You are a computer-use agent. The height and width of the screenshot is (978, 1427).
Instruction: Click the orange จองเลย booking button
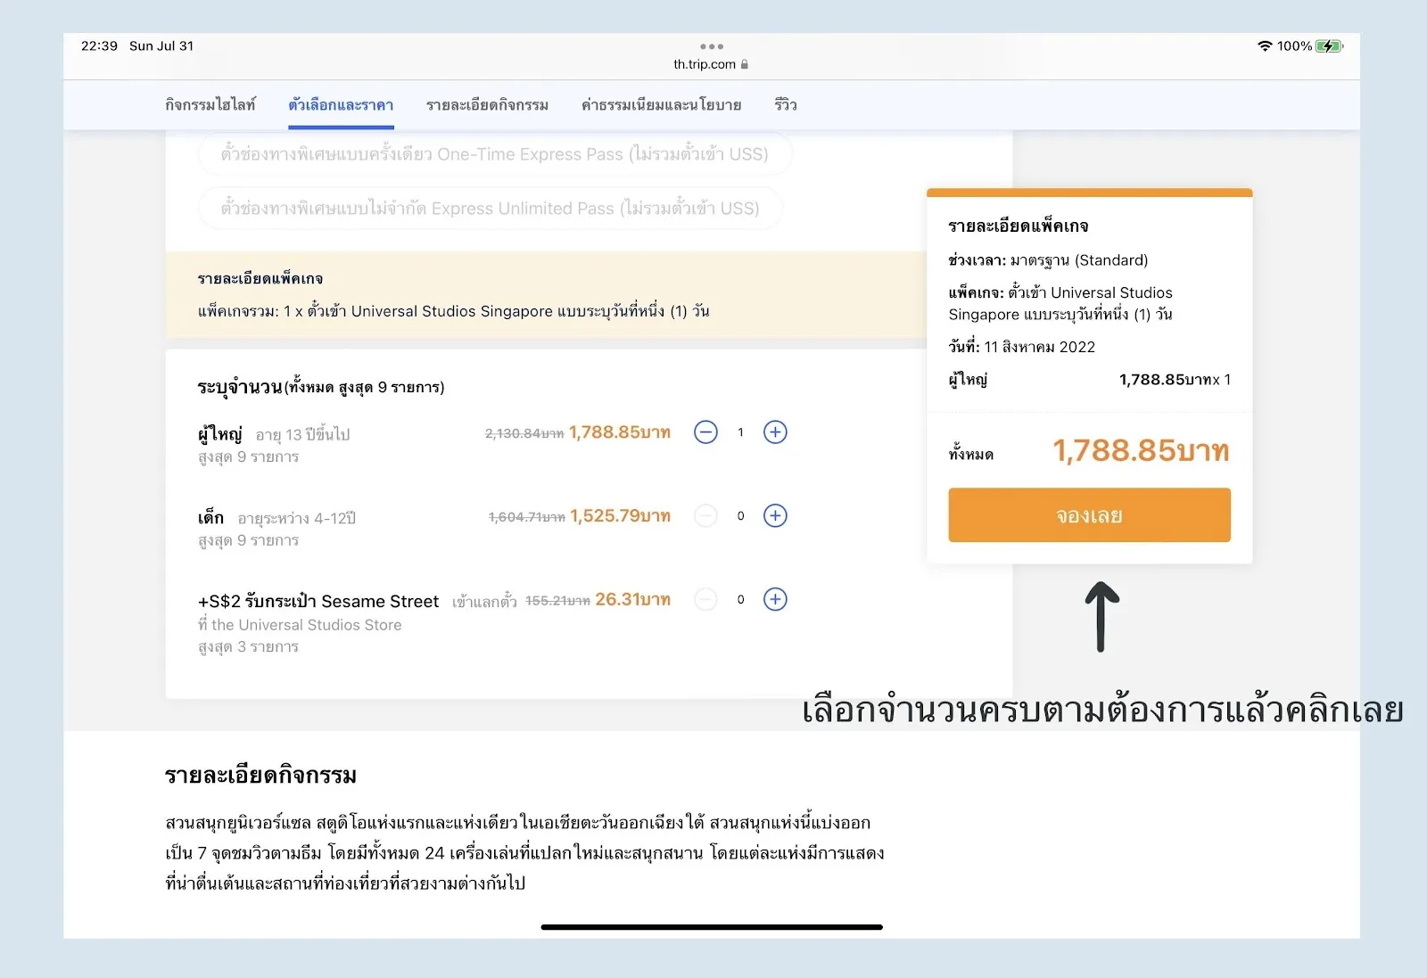pos(1089,514)
